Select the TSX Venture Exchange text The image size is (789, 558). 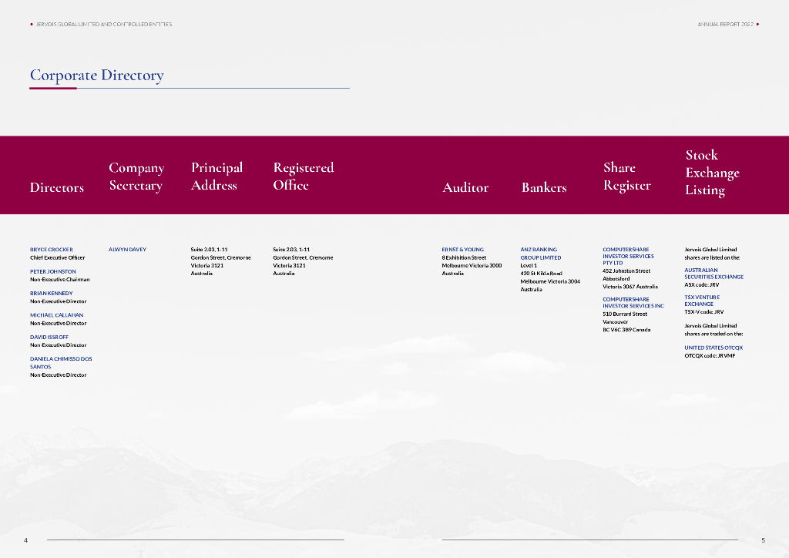(702, 301)
